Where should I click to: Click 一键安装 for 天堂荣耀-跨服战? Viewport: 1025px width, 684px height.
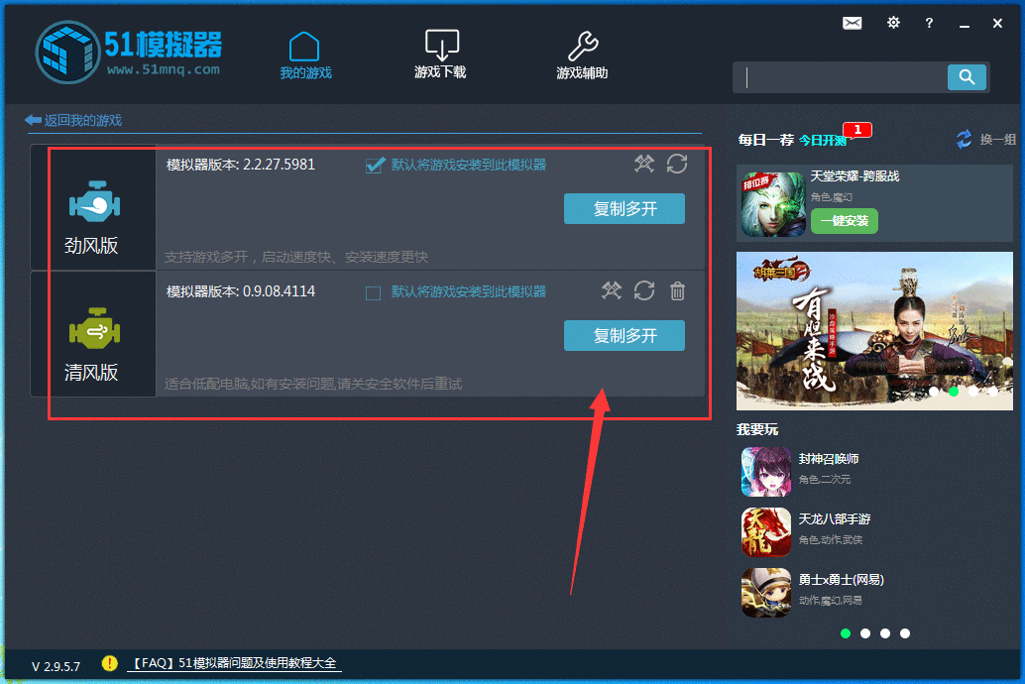[x=846, y=220]
